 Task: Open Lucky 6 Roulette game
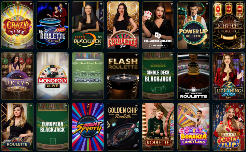pos(17,76)
